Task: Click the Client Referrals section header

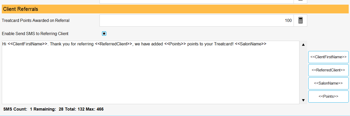Action: coord(175,9)
